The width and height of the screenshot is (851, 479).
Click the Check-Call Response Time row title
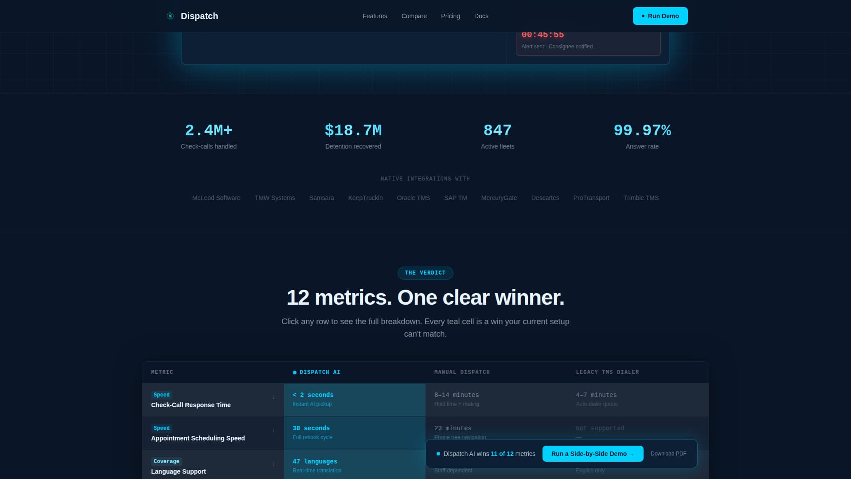(191, 405)
